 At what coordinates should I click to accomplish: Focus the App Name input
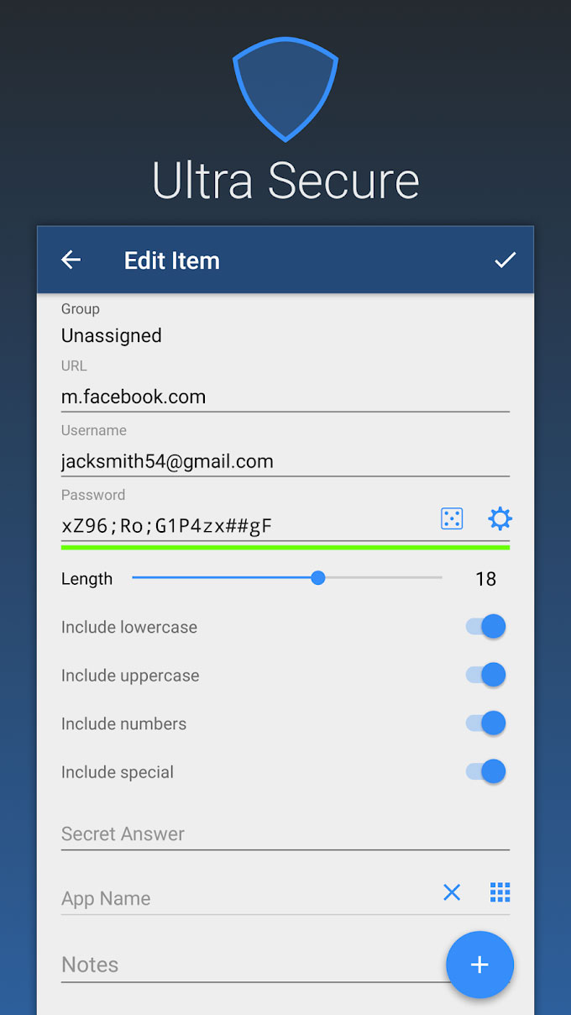coord(244,898)
